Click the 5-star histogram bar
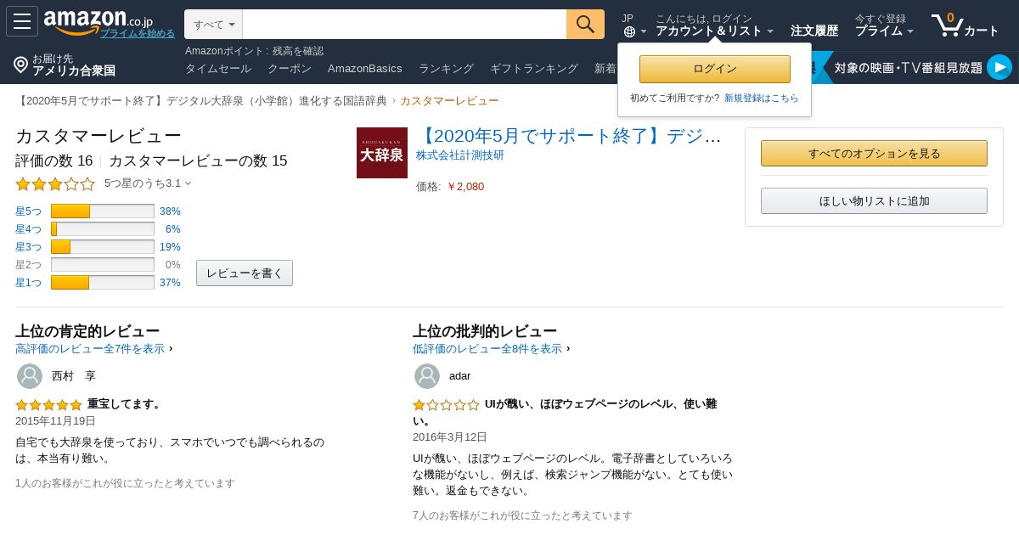Screen dimensions: 1019x535 [103, 211]
